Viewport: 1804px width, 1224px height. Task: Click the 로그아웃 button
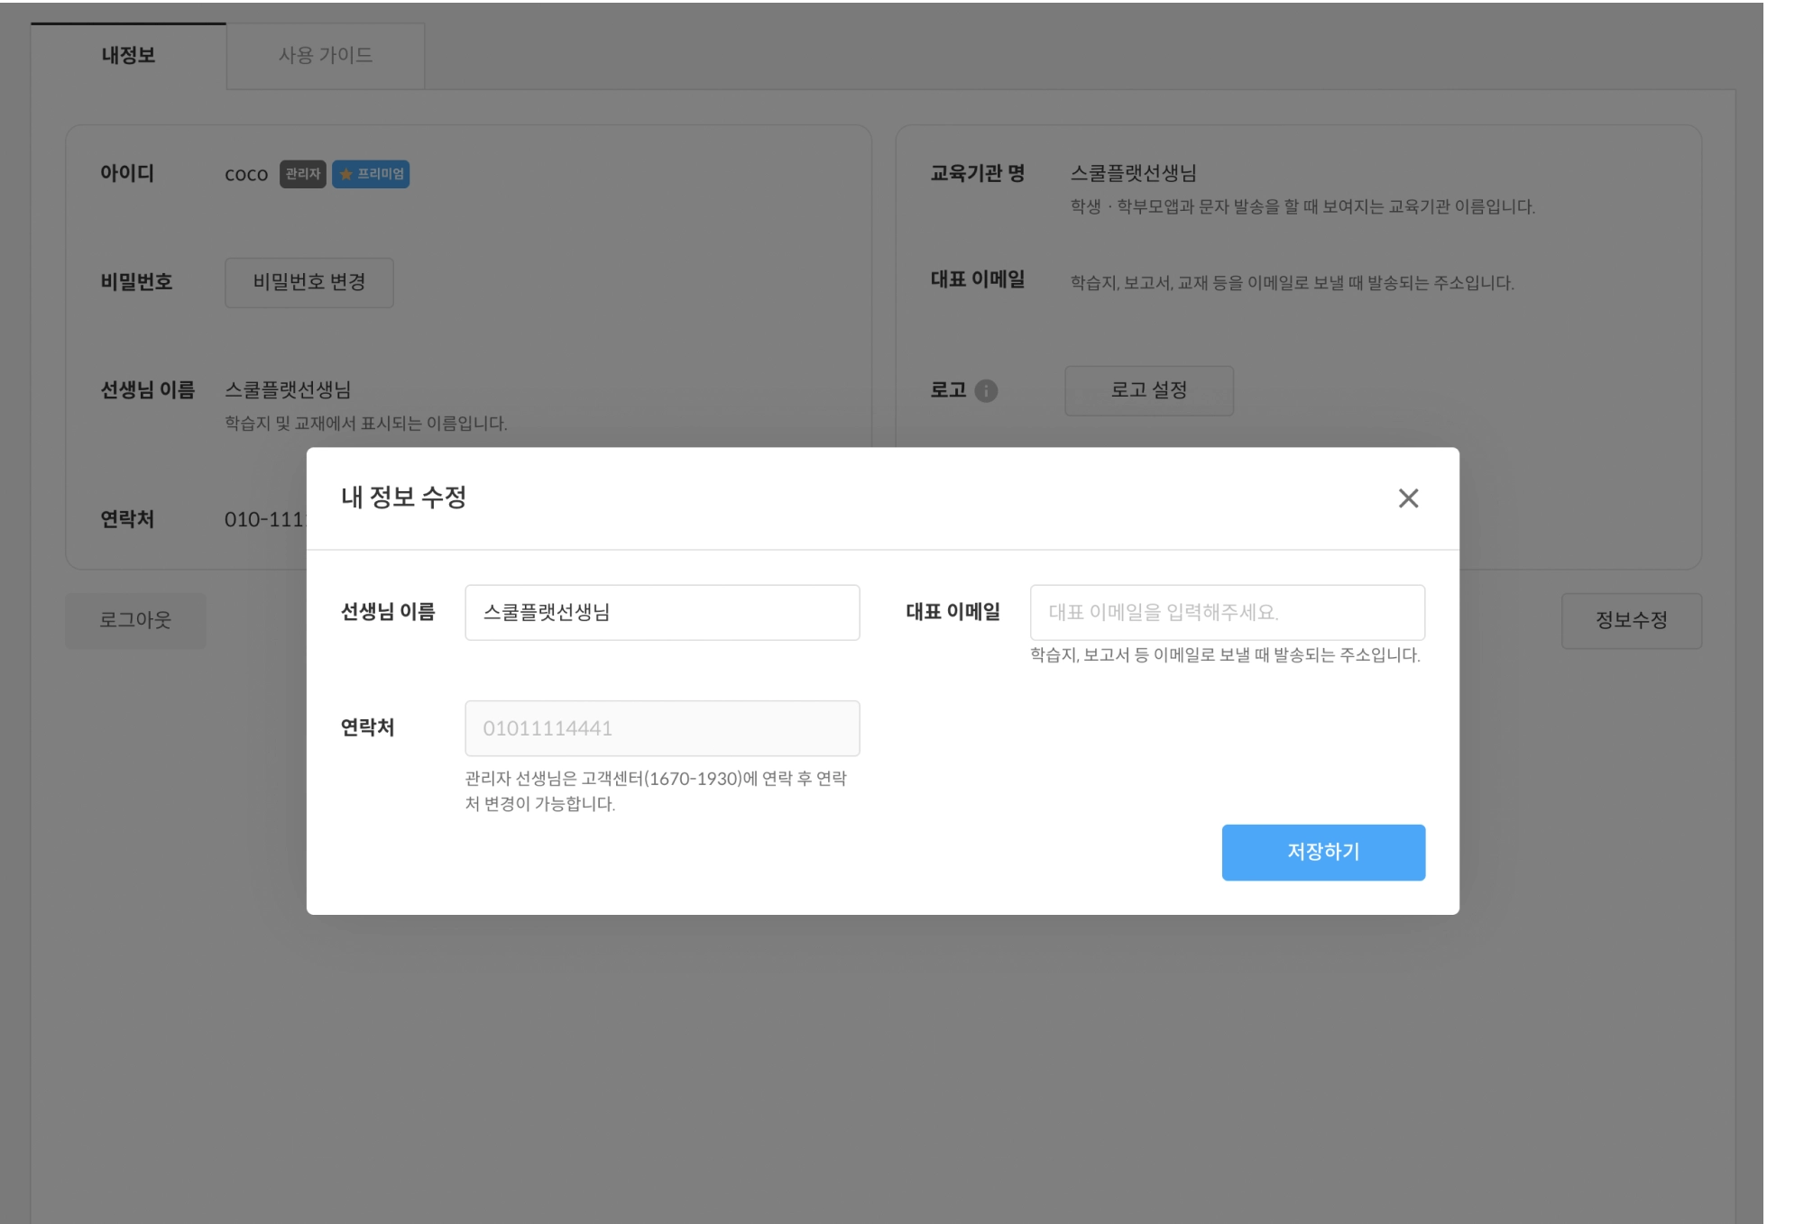point(135,620)
